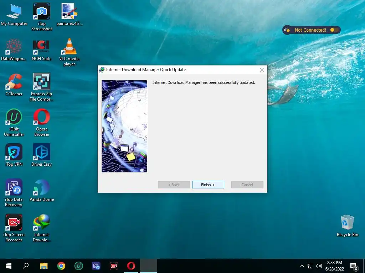This screenshot has height=273, width=365.
Task: Click the Not Connected signal warning icon
Action: (x=287, y=30)
